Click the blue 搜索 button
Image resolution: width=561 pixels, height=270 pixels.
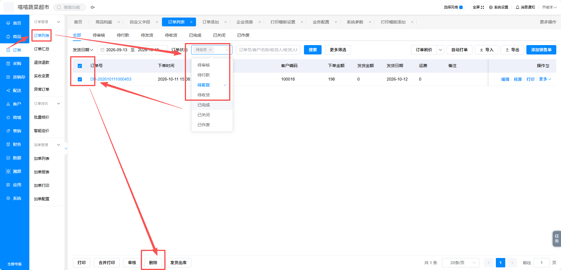[313, 50]
